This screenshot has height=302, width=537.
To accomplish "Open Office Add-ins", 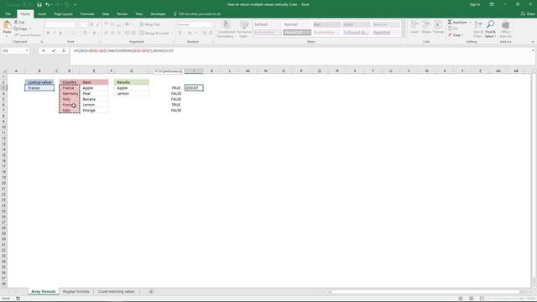I will (505, 29).
